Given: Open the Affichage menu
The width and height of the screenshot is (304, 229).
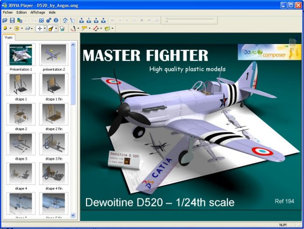Looking at the screenshot, I should coord(37,12).
